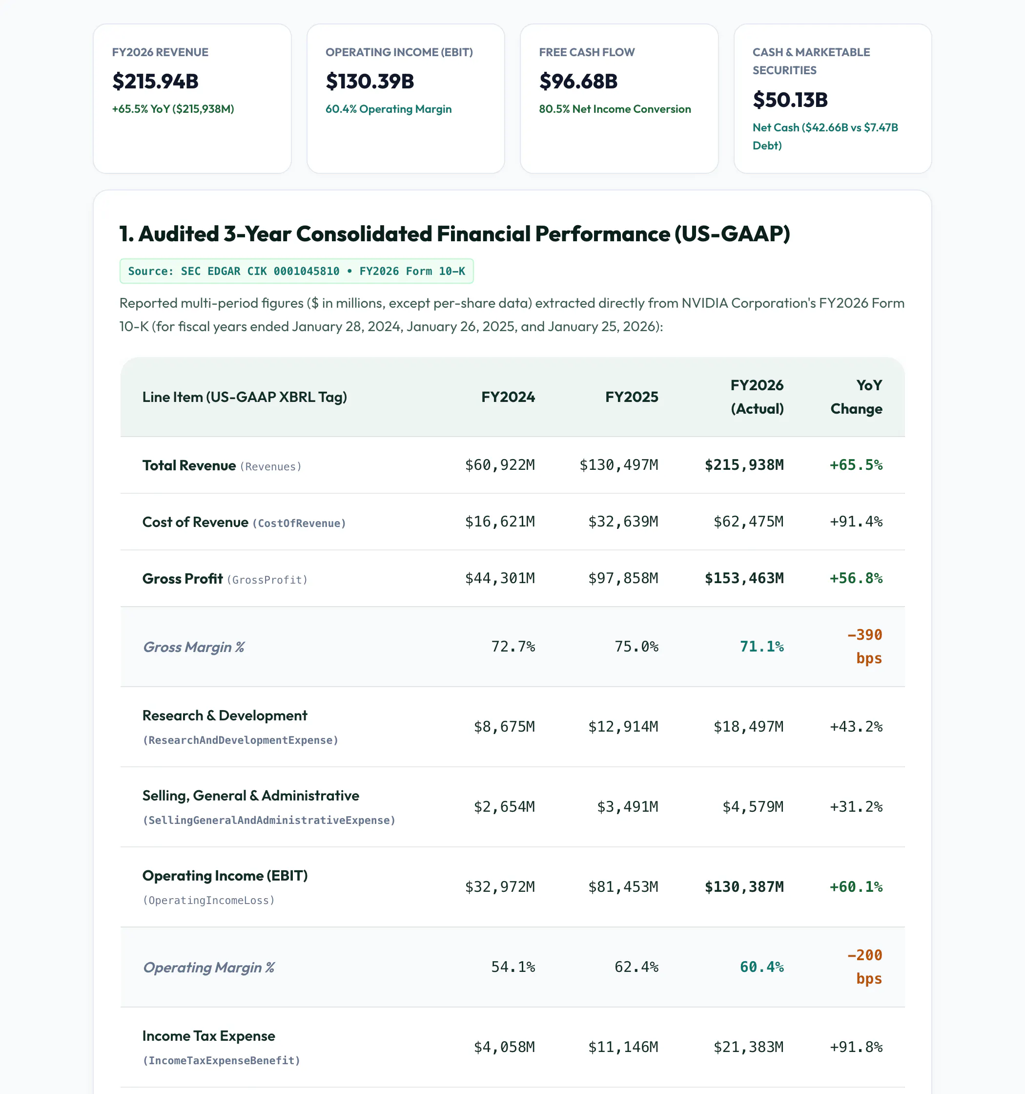Click the +65.5% YoY ($215,938M) subtext
Viewport: 1025px width, 1094px height.
tap(173, 109)
